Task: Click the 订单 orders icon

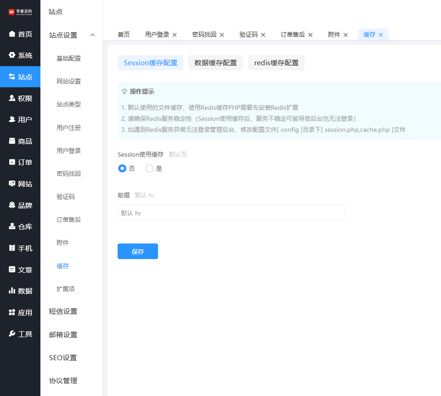Action: tap(12, 162)
